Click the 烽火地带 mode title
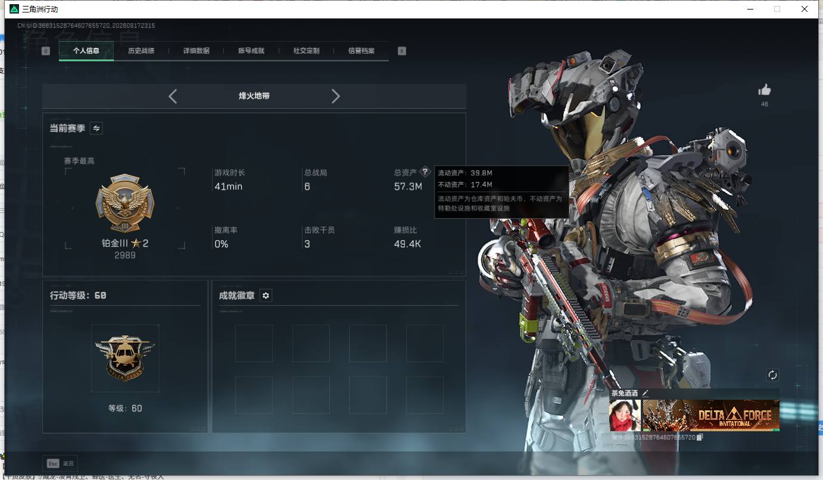Screen dimensions: 823x480 point(254,96)
